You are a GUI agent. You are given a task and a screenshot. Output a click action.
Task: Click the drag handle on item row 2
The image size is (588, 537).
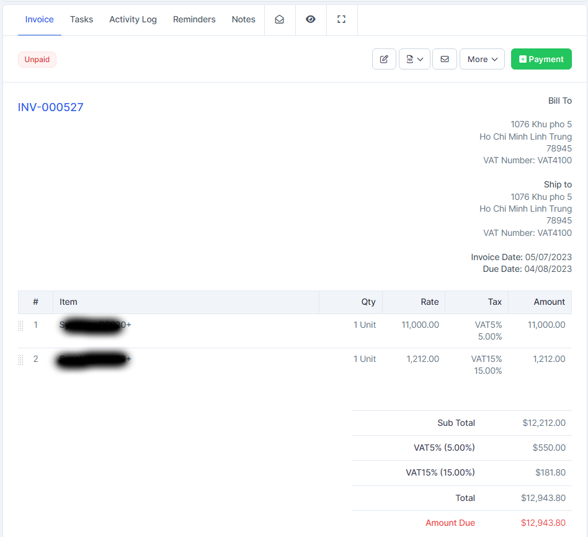[x=21, y=359]
